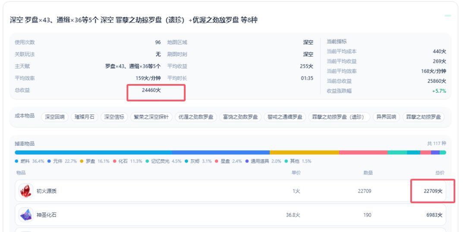Image resolution: width=466 pixels, height=232 pixels.
Task: Click the 化石 11.3% legend entry
Action: 127,161
